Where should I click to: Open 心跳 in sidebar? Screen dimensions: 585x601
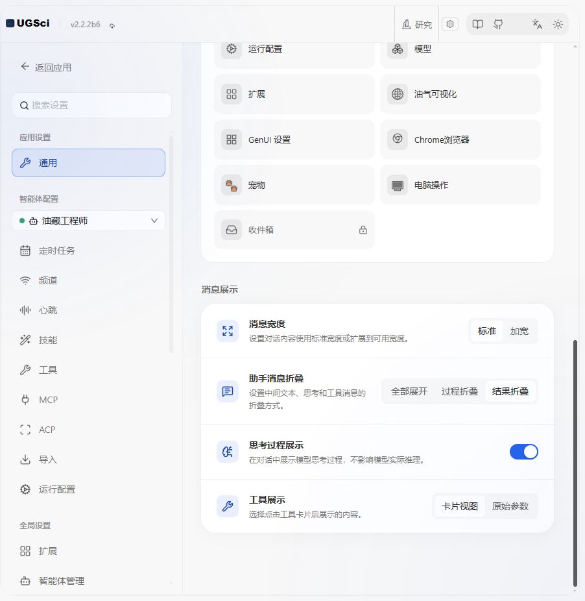pyautogui.click(x=88, y=310)
